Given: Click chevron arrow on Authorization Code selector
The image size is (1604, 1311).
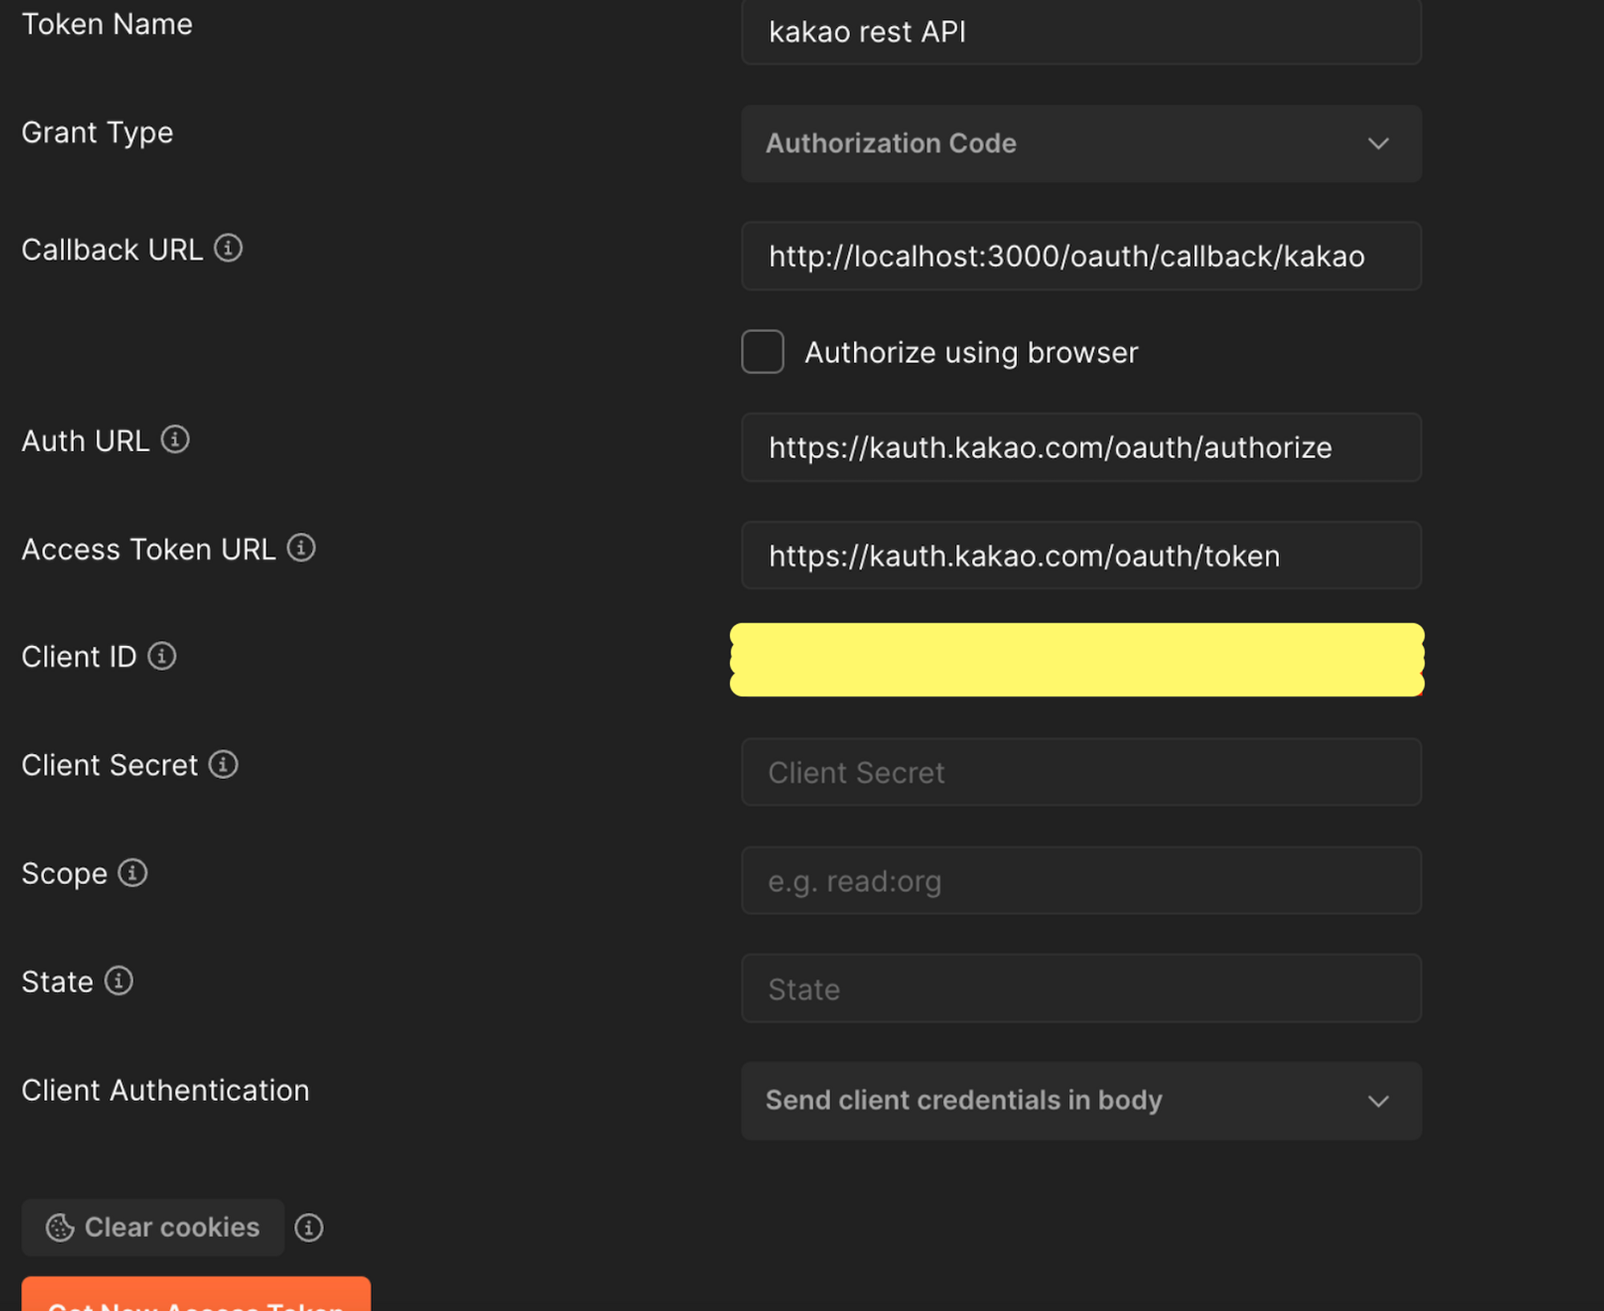Looking at the screenshot, I should pos(1378,144).
